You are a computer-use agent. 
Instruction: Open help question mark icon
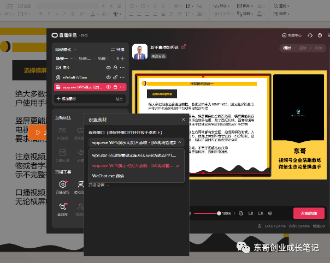point(320,35)
